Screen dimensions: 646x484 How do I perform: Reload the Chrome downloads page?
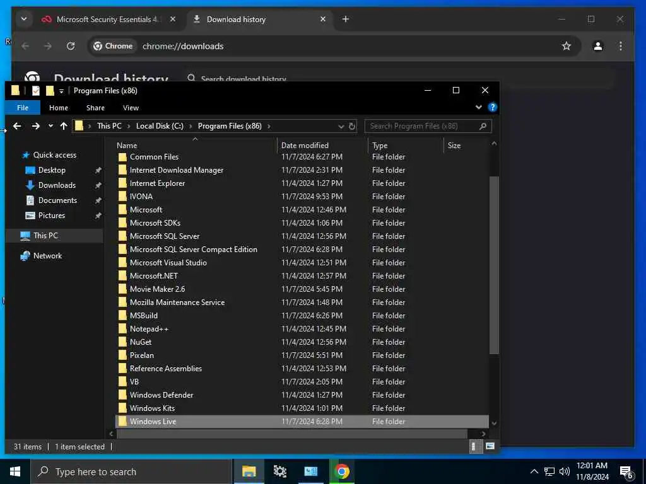(x=71, y=46)
